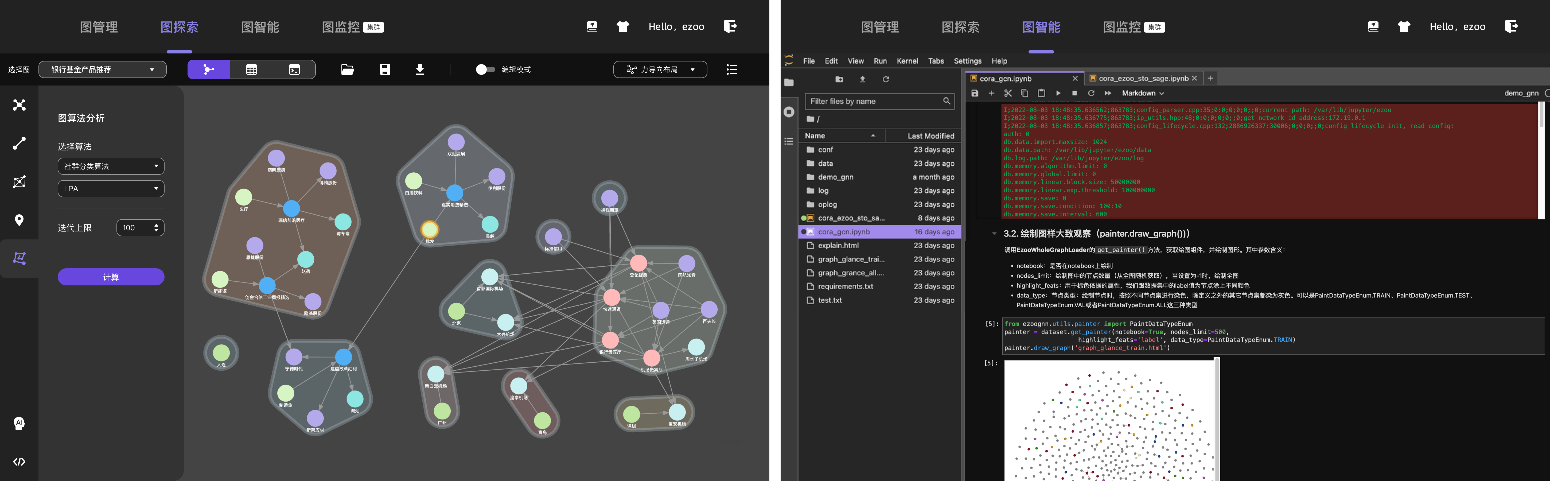Image resolution: width=1550 pixels, height=481 pixels.
Task: Open the console view icon
Action: (x=294, y=70)
